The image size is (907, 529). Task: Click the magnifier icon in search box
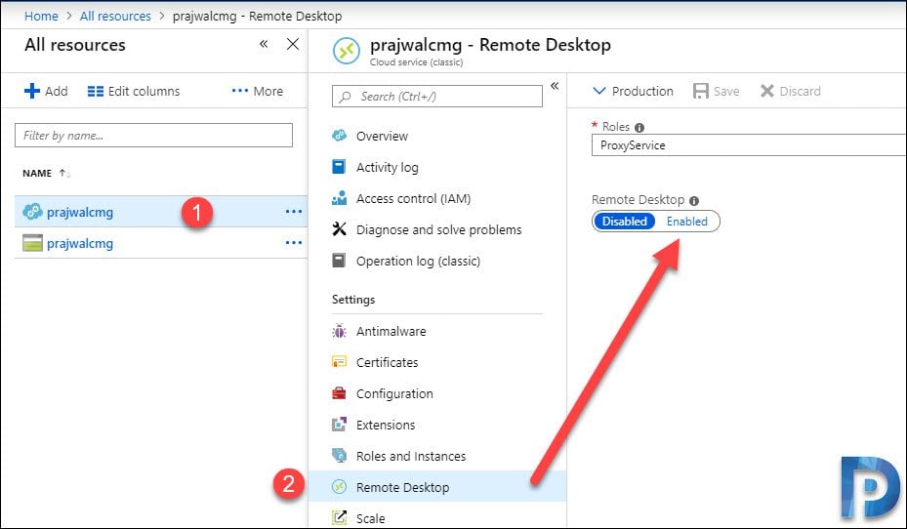pyautogui.click(x=345, y=97)
